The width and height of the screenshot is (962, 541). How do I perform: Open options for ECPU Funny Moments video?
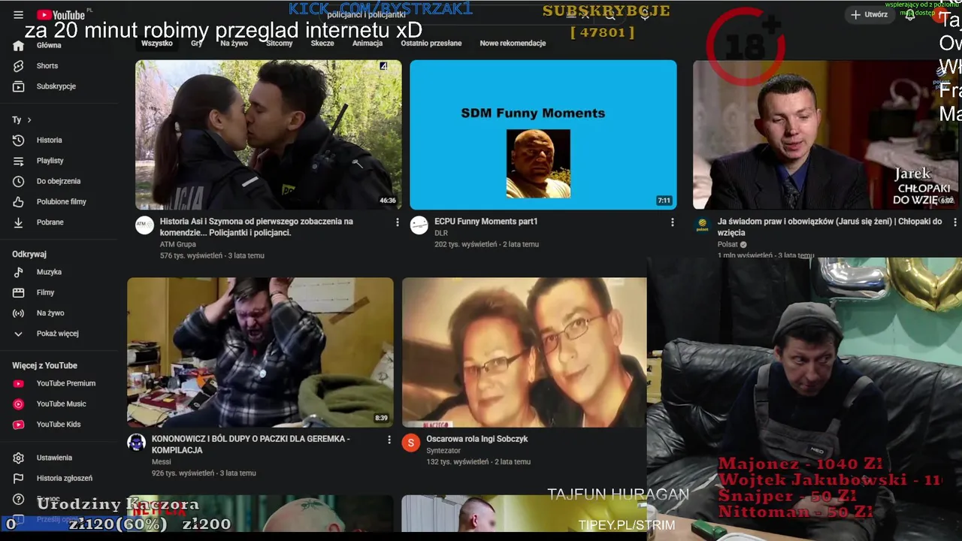[672, 222]
